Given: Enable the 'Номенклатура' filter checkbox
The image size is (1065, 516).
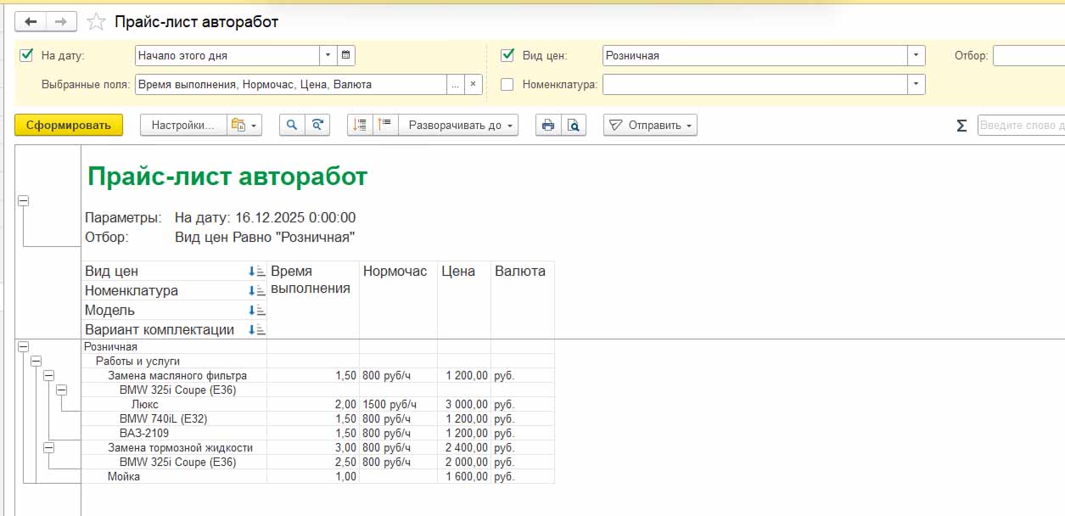Looking at the screenshot, I should [x=507, y=85].
